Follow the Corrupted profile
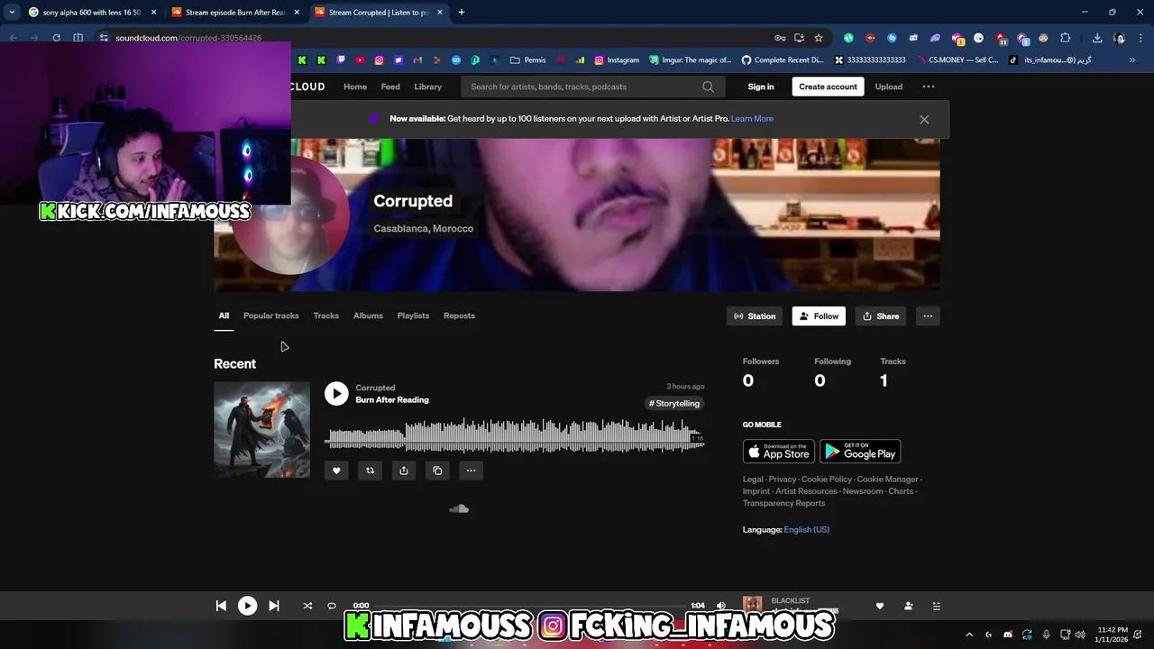This screenshot has height=649, width=1154. coord(819,316)
